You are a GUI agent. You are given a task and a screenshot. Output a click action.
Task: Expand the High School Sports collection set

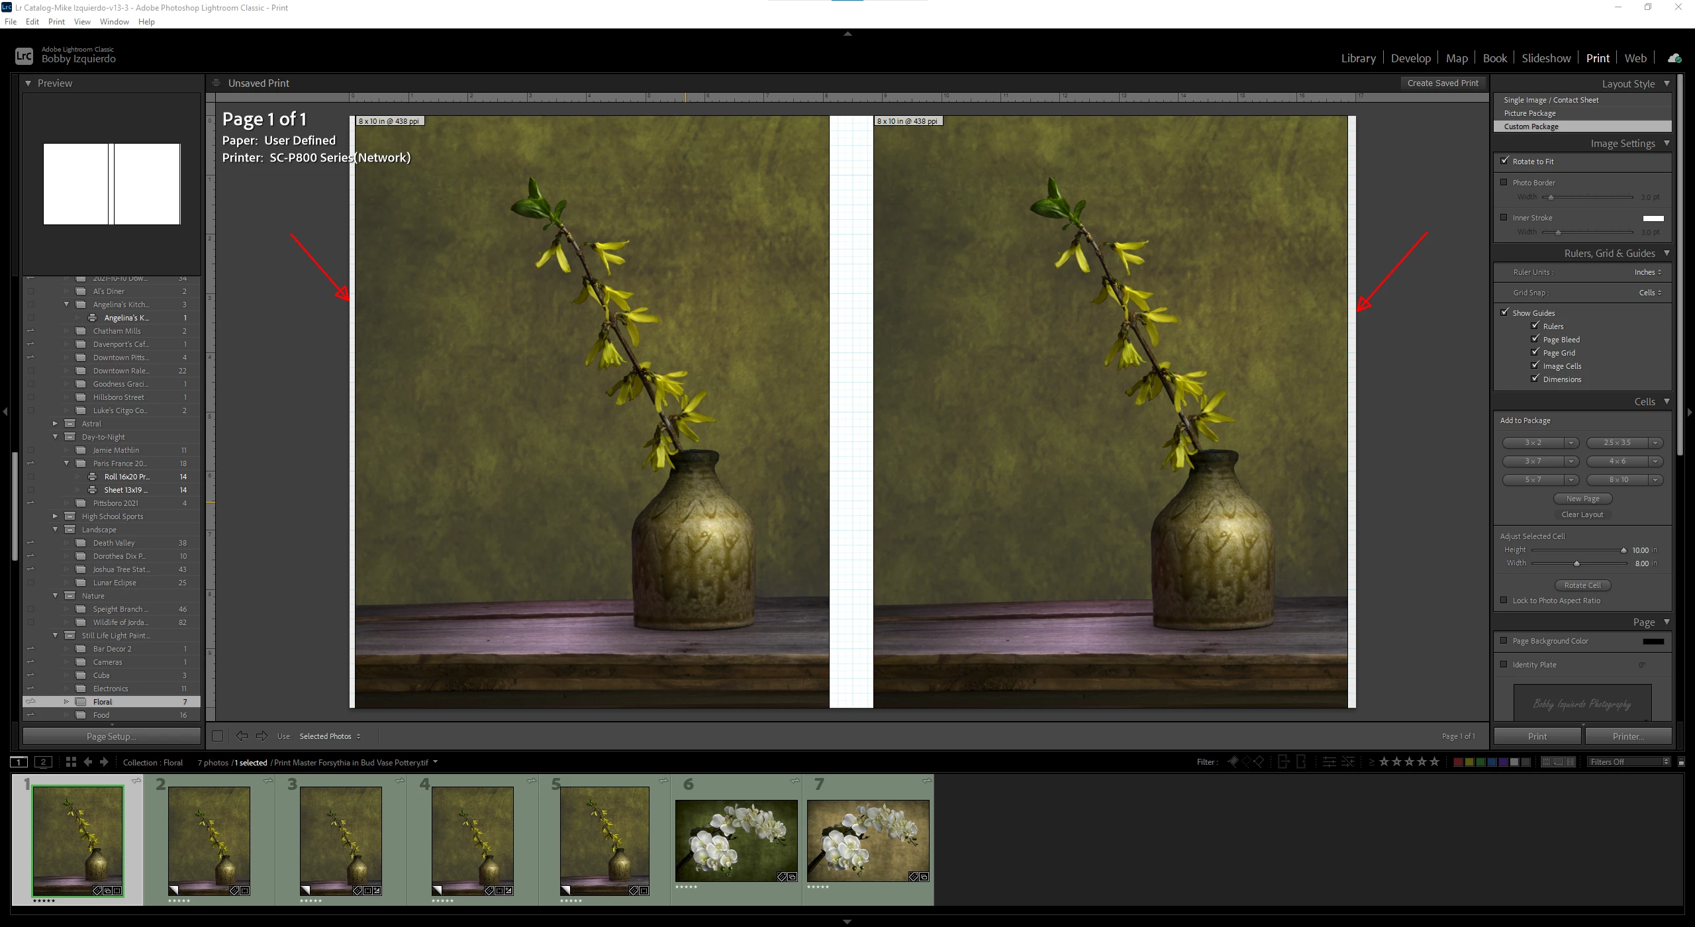(56, 516)
